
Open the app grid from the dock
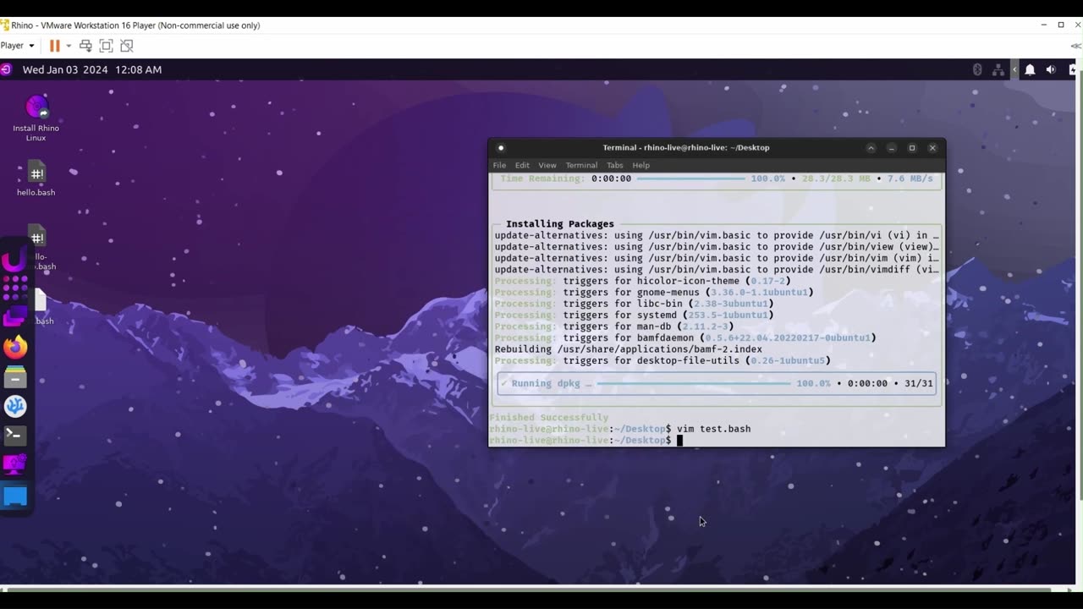point(15,288)
